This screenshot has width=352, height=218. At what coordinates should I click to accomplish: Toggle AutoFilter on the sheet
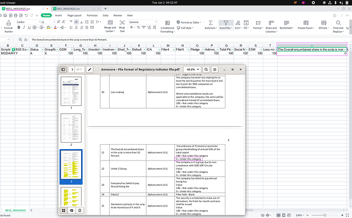coord(225,24)
